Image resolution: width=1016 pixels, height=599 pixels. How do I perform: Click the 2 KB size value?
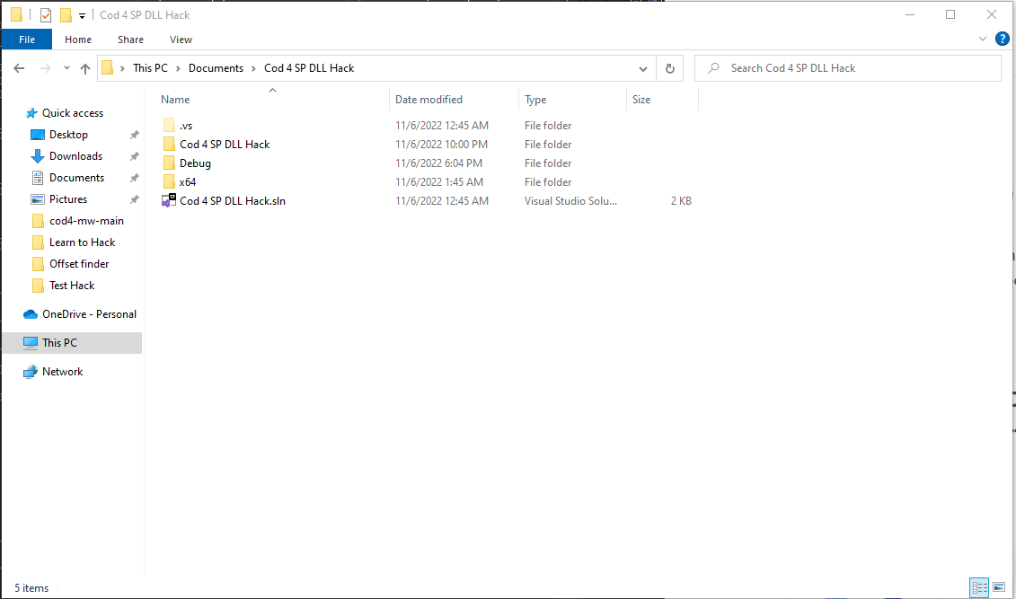coord(681,201)
